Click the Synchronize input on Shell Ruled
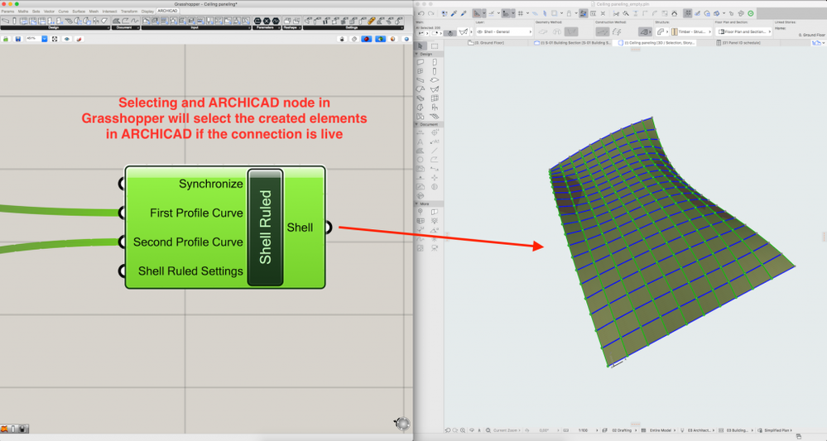The height and width of the screenshot is (441, 827). pos(210,184)
